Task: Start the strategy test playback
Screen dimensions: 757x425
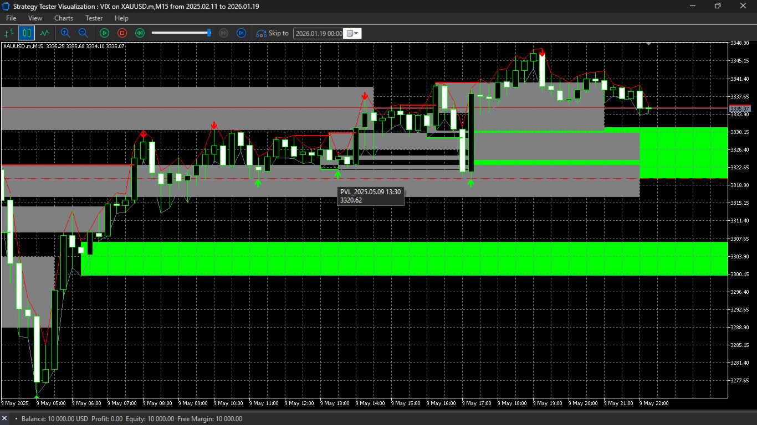Action: tap(105, 33)
